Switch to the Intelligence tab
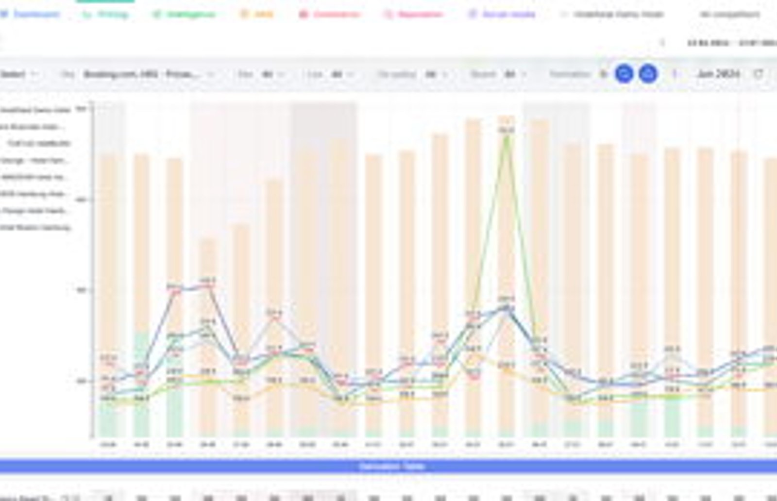The width and height of the screenshot is (777, 501). 184,14
